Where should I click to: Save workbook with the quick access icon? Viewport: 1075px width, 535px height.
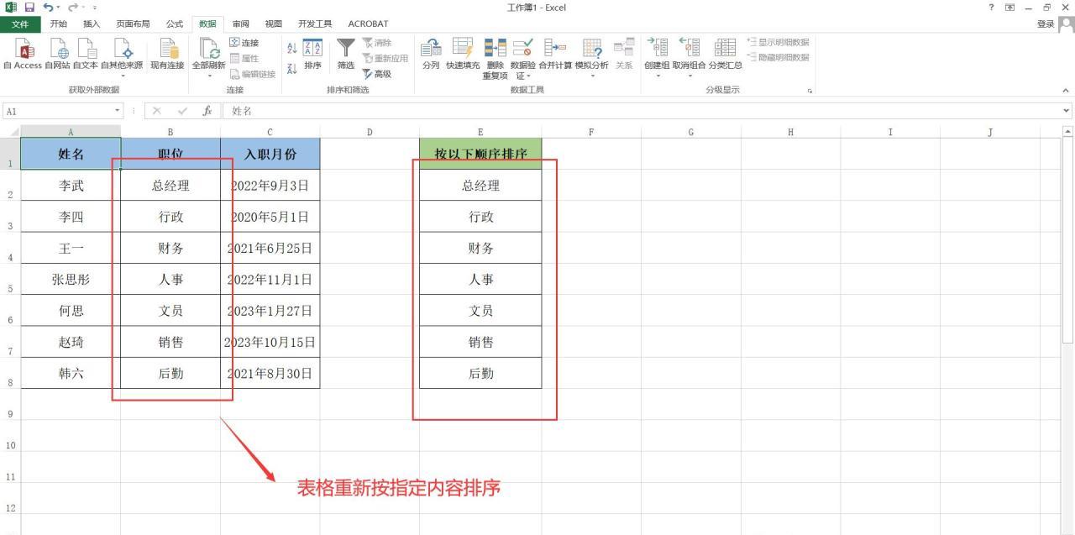pyautogui.click(x=29, y=8)
